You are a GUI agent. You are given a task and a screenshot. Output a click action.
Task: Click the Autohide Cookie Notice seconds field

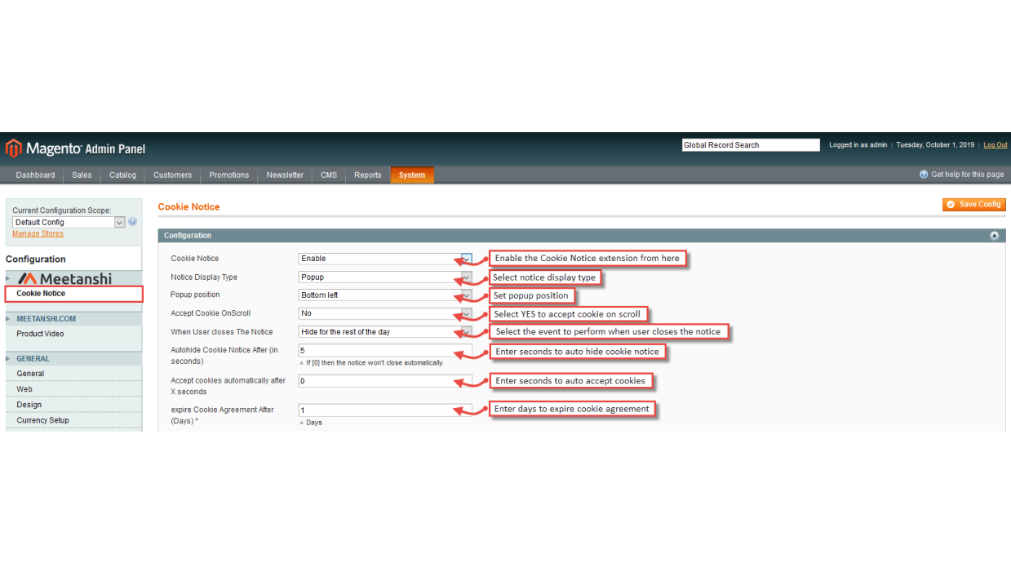pos(385,351)
